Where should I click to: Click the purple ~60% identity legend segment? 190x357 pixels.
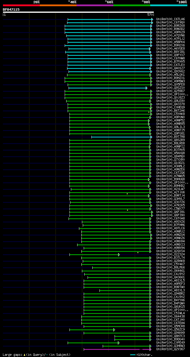coord(95,5)
